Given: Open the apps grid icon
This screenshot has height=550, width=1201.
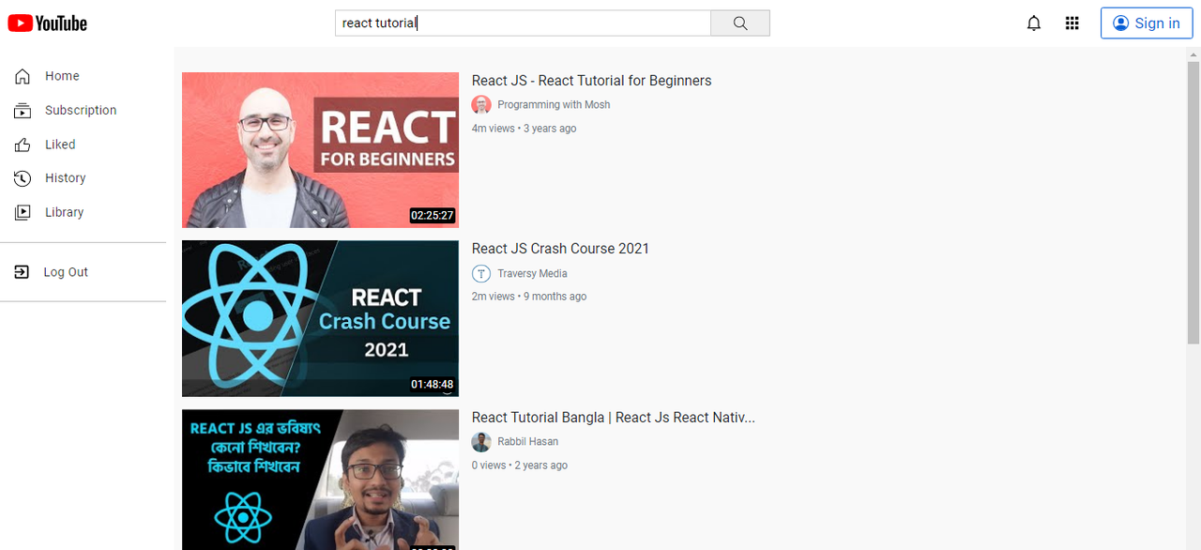Looking at the screenshot, I should pos(1072,23).
